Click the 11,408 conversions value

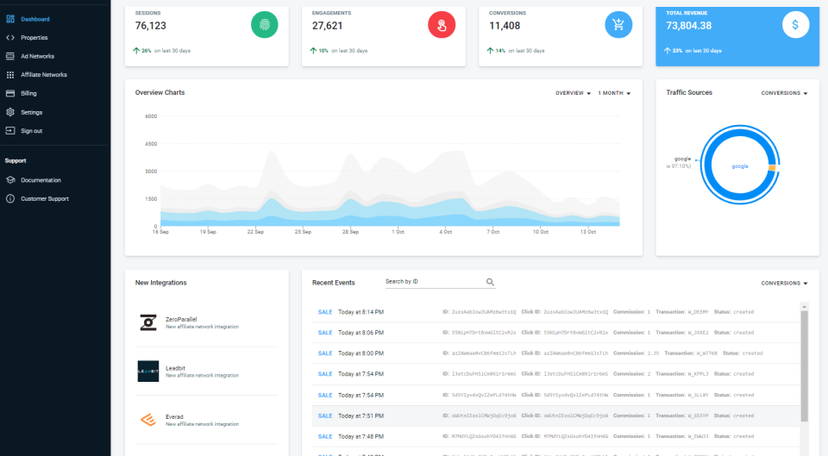[x=505, y=26]
